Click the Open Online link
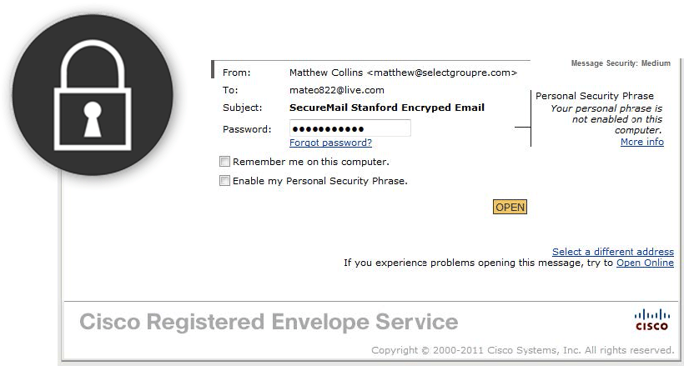This screenshot has width=684, height=366. [645, 263]
